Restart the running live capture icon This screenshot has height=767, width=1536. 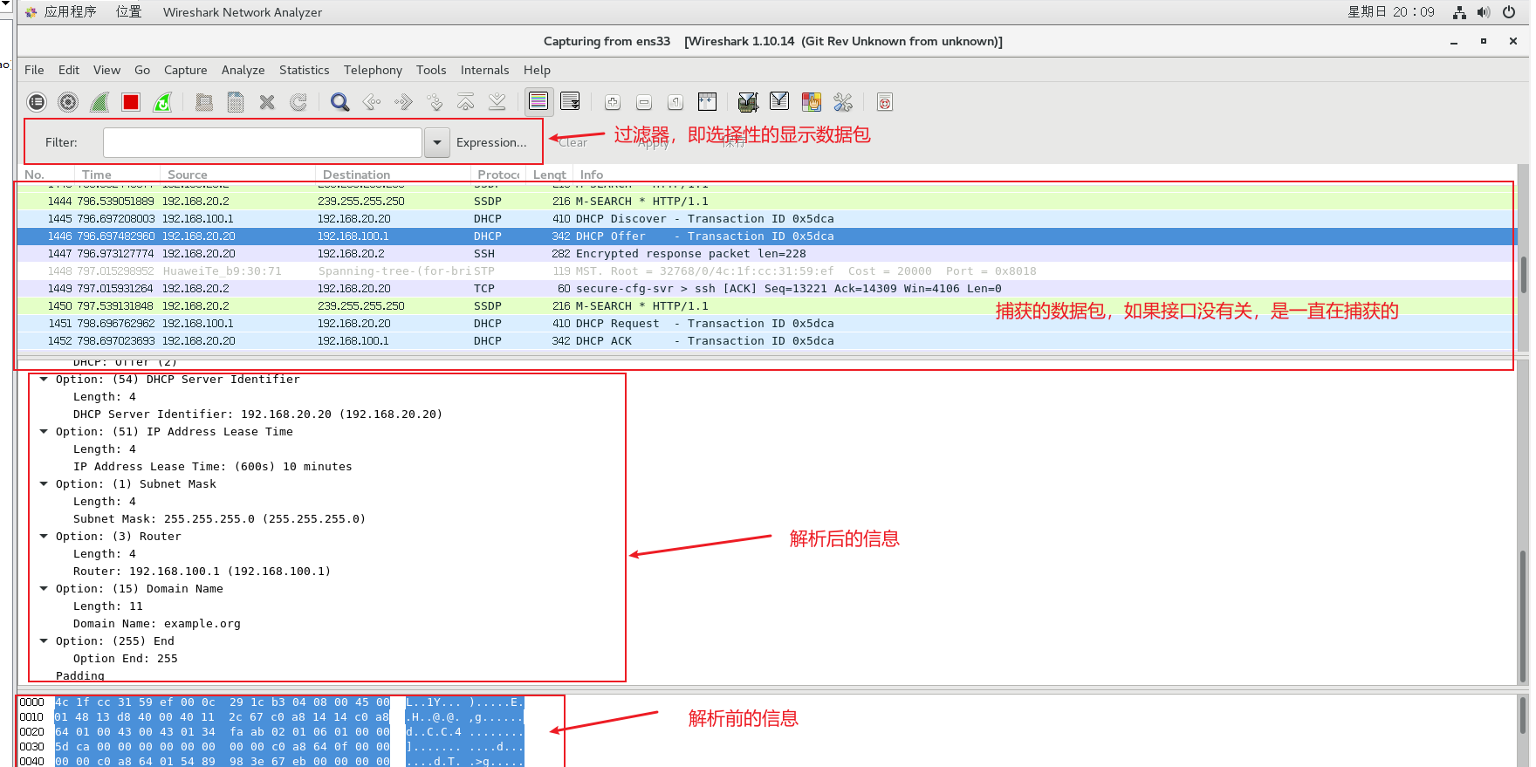point(162,102)
